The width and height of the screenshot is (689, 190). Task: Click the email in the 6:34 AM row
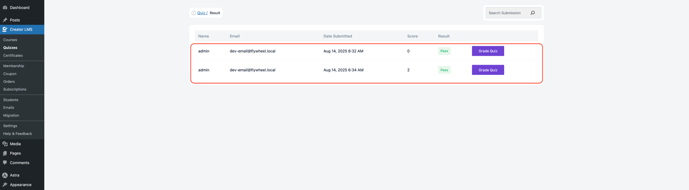click(252, 70)
